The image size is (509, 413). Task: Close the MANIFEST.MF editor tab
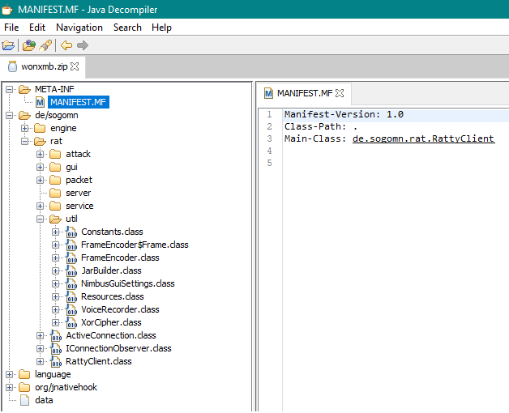point(340,93)
